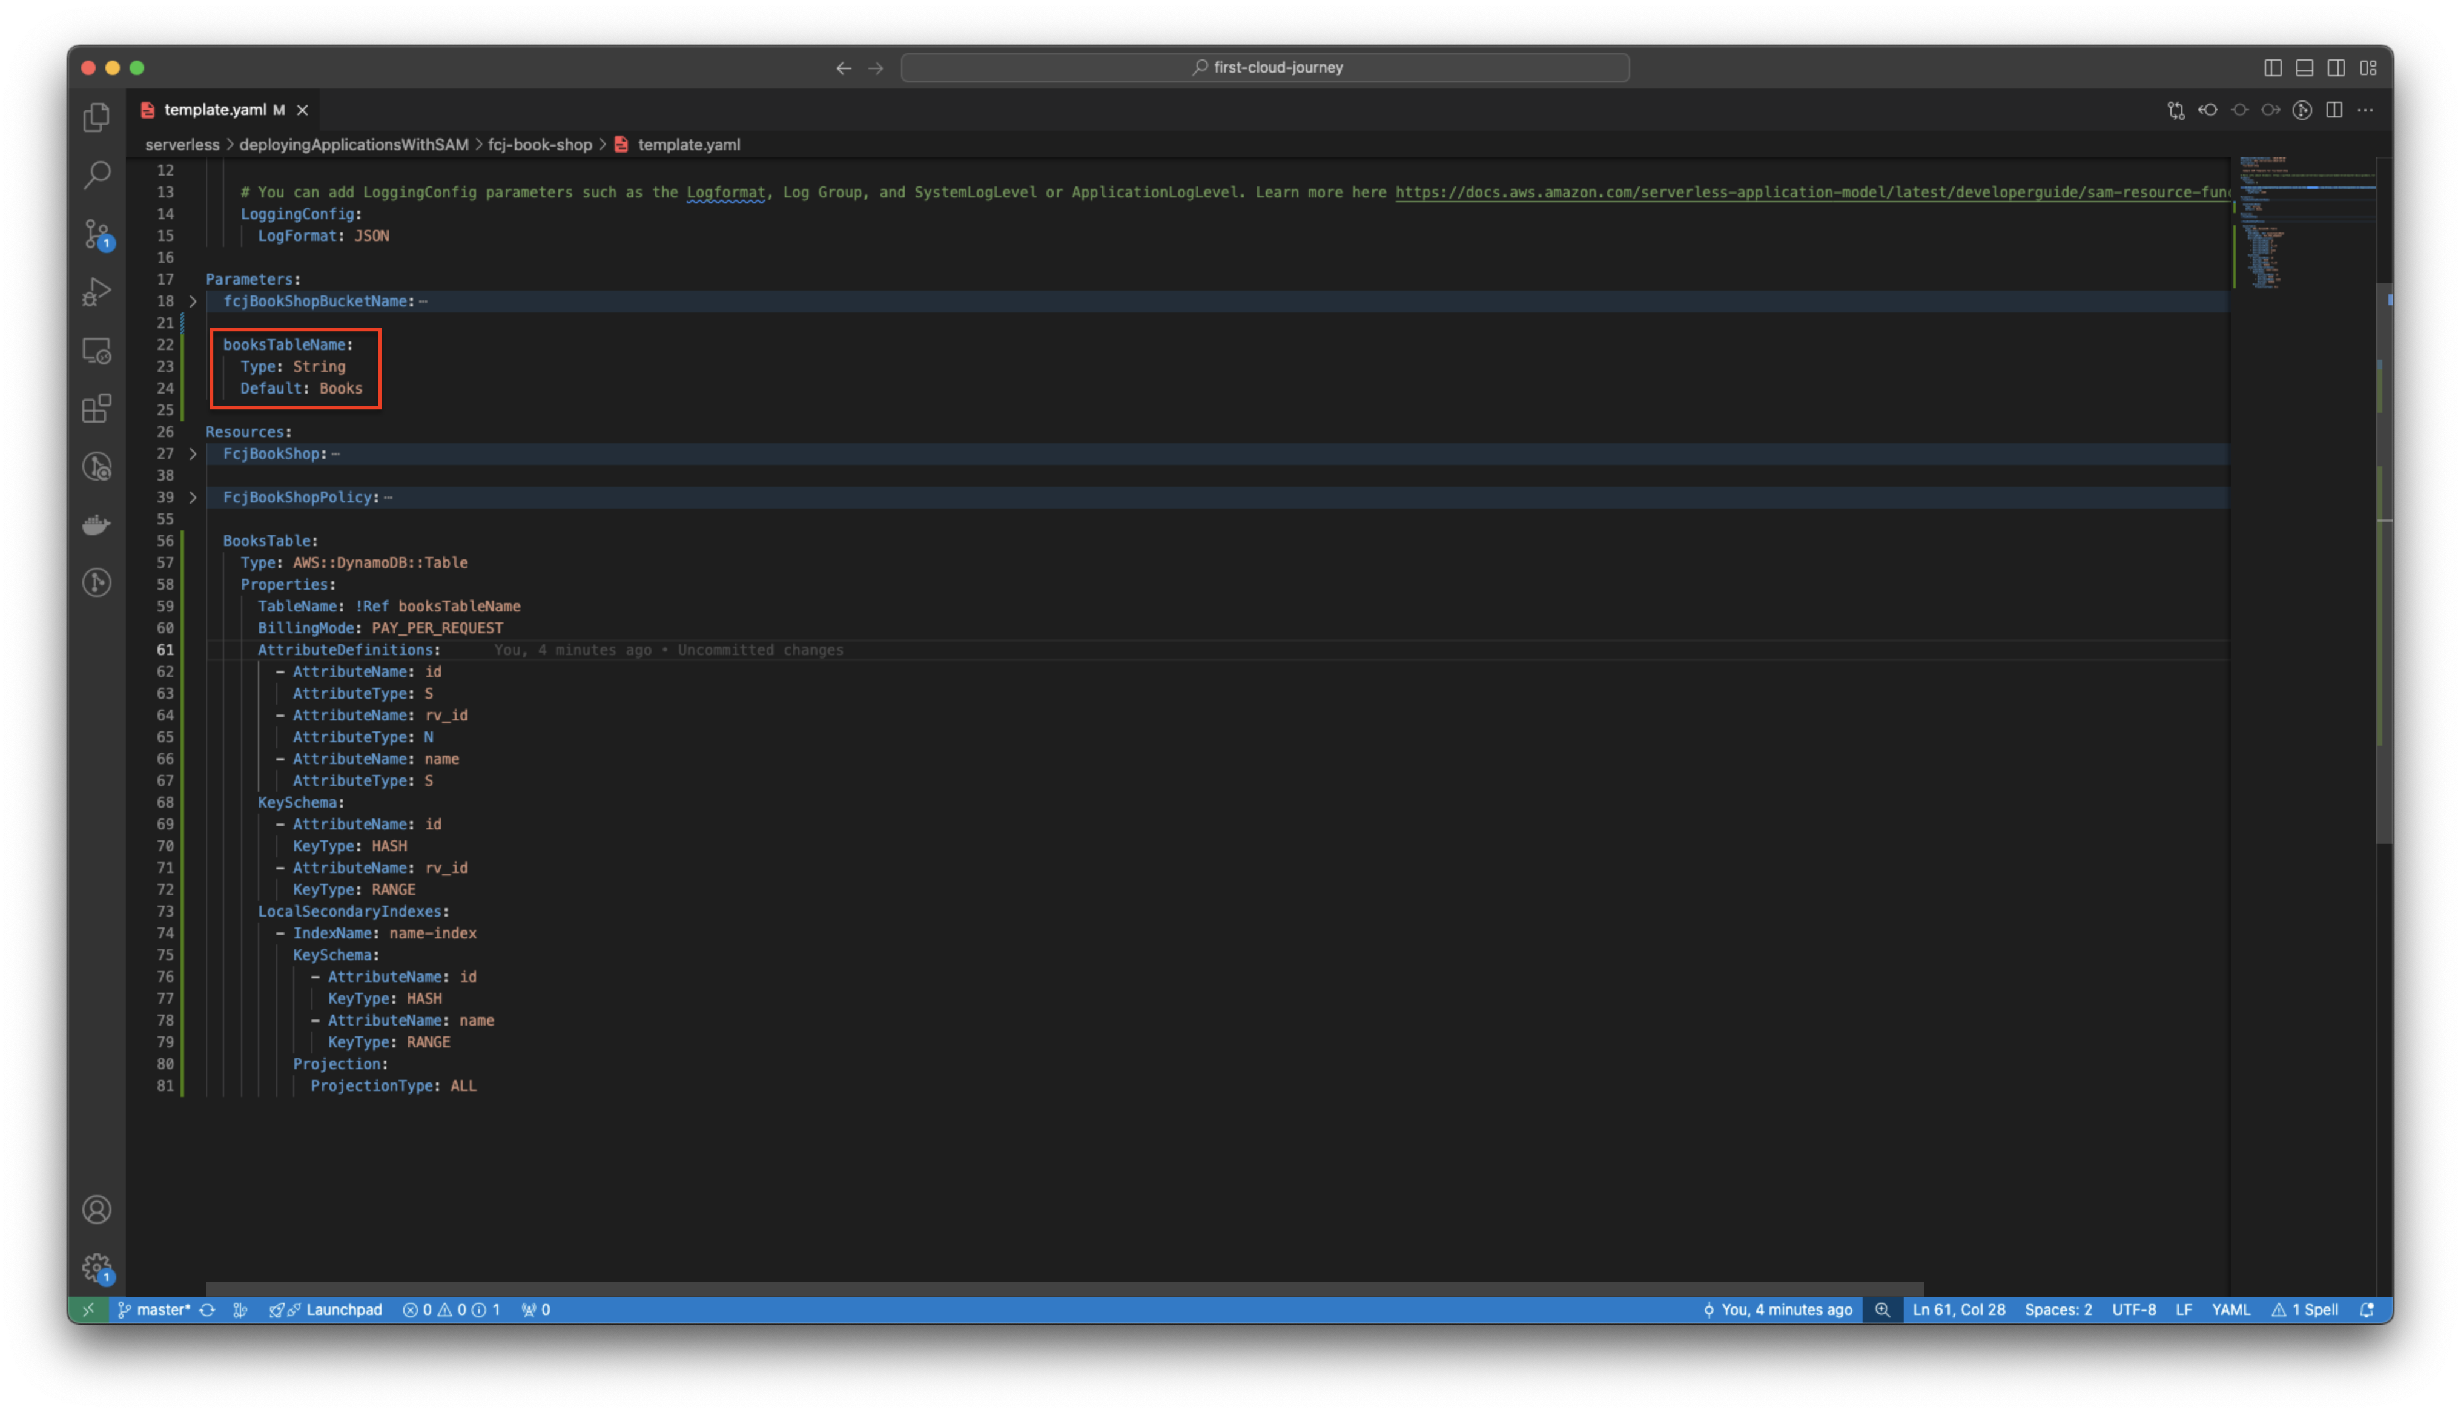Toggle the primary side bar visibility
The height and width of the screenshot is (1413, 2461).
[2274, 68]
